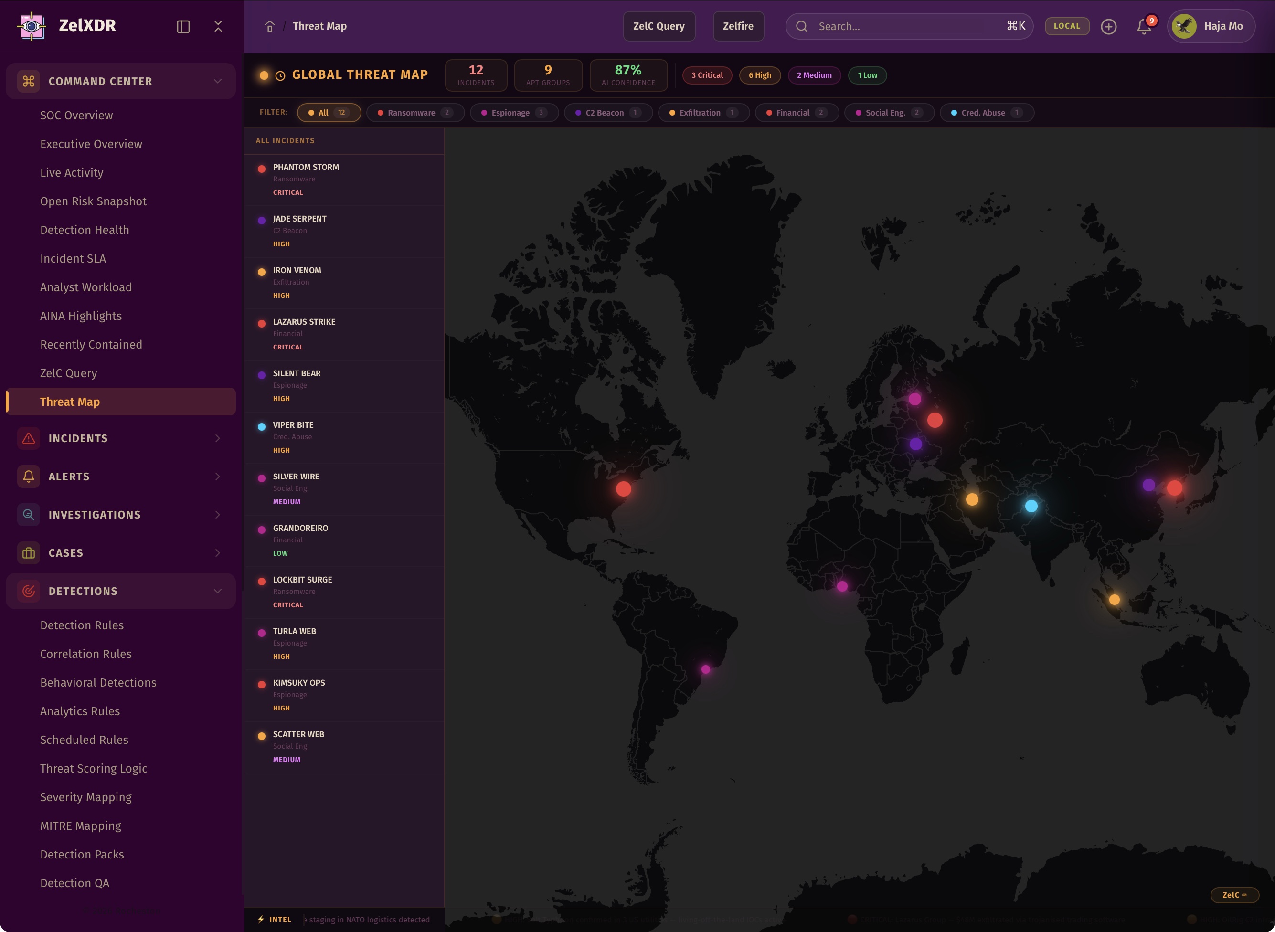Click the Incidents warning triangle icon
The image size is (1275, 932).
pyautogui.click(x=29, y=438)
